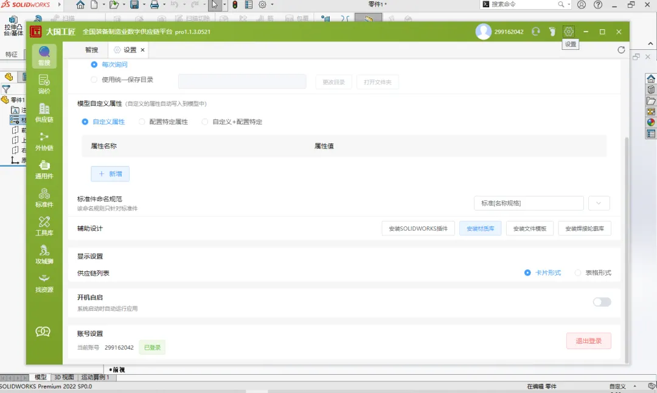The width and height of the screenshot is (657, 393).
Task: Open the 标准件 standard parts sidebar item
Action: 44,198
